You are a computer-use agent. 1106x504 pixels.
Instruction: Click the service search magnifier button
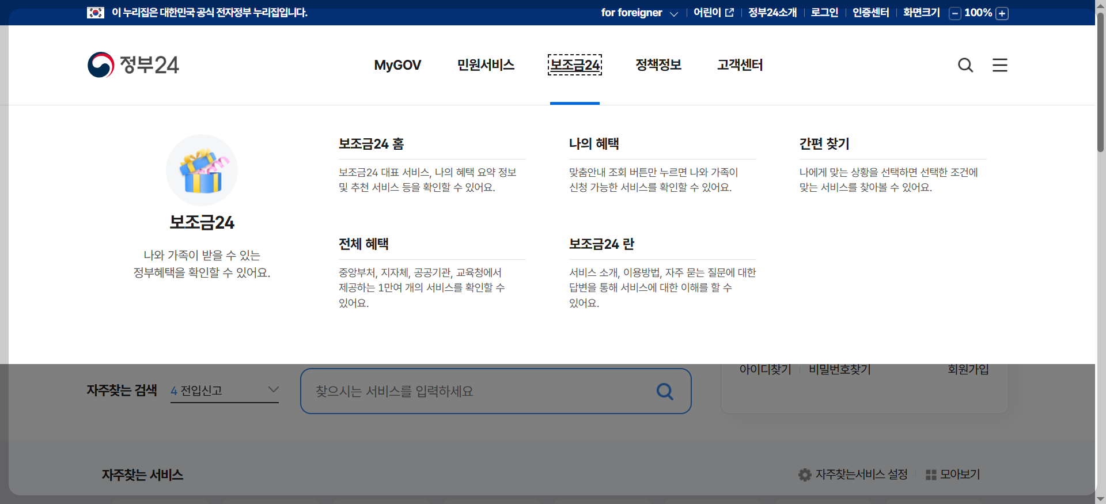[665, 392]
